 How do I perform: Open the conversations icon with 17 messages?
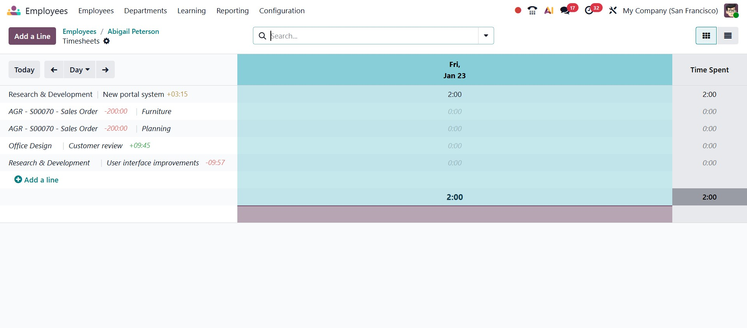[x=565, y=11]
